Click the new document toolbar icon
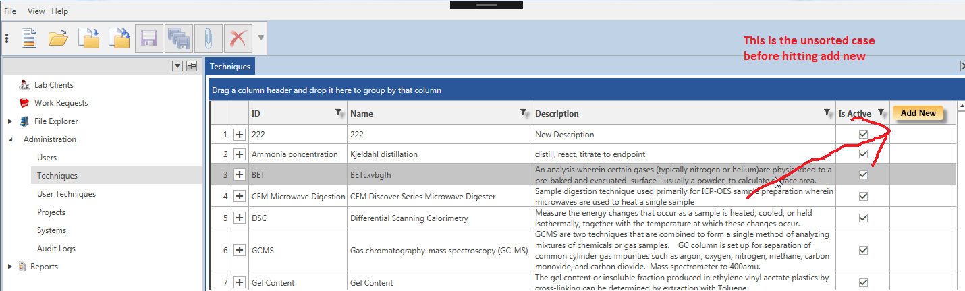 (29, 38)
